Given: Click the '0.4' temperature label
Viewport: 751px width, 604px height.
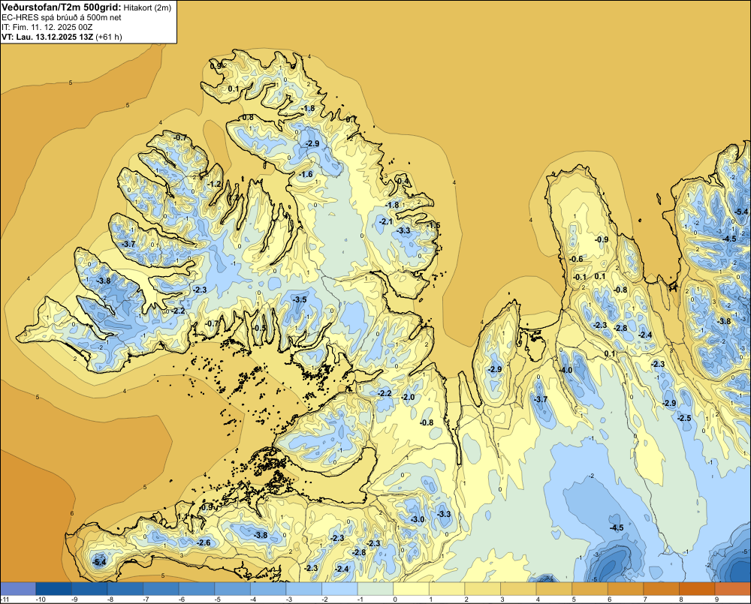Looking at the screenshot, I should pos(403,181).
